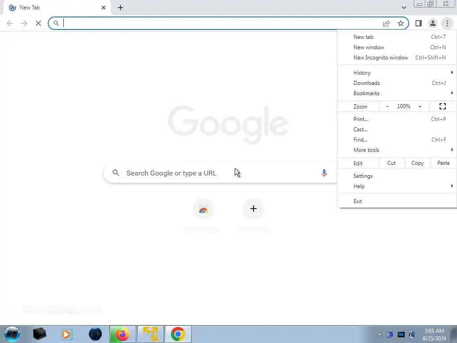Click the monitor icon in the system tray

(x=401, y=335)
